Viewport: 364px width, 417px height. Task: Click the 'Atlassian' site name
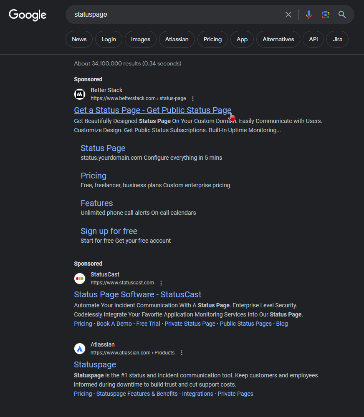coord(103,344)
